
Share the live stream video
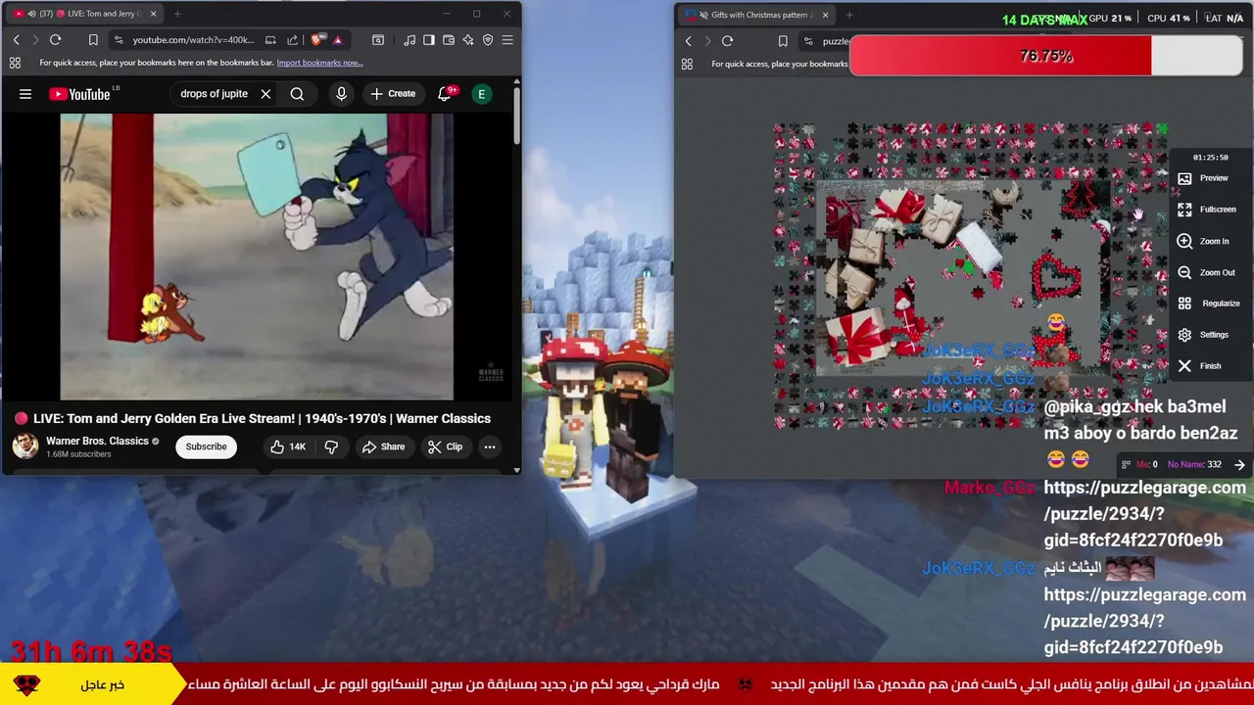pos(383,446)
